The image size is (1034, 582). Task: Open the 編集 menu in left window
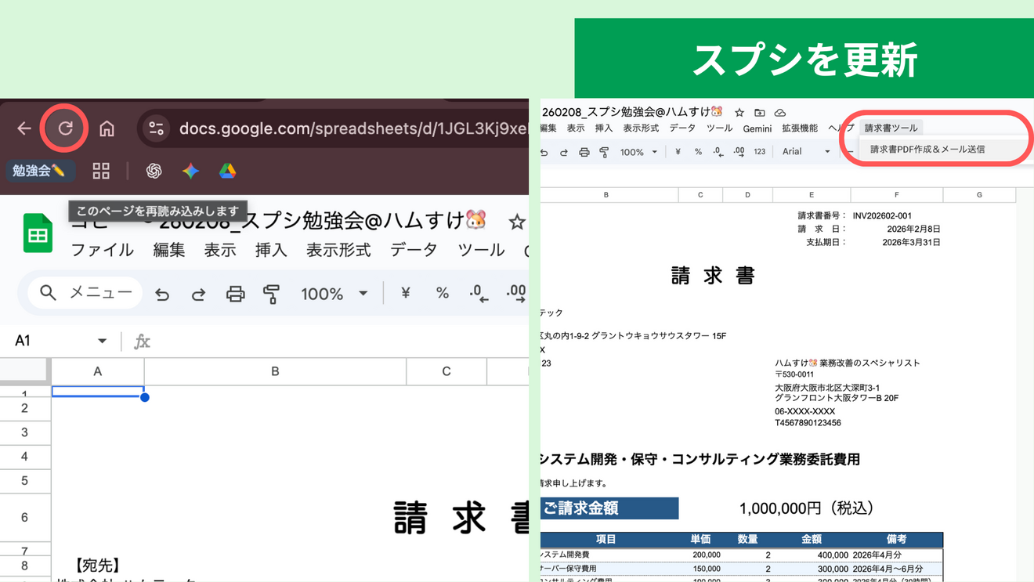[x=168, y=250]
